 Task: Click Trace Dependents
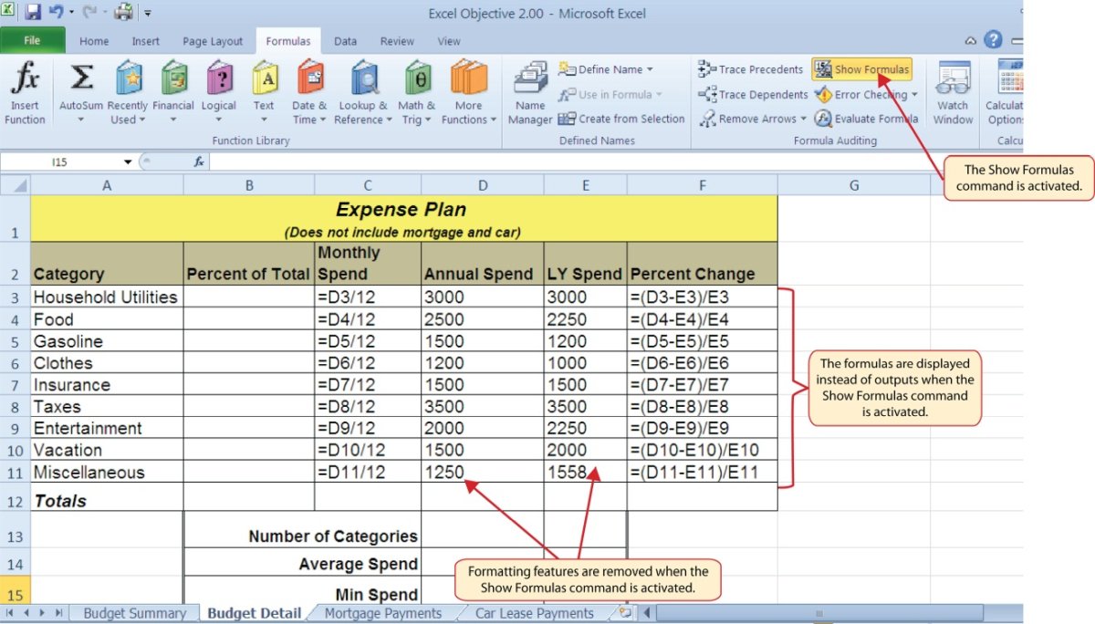(x=753, y=94)
